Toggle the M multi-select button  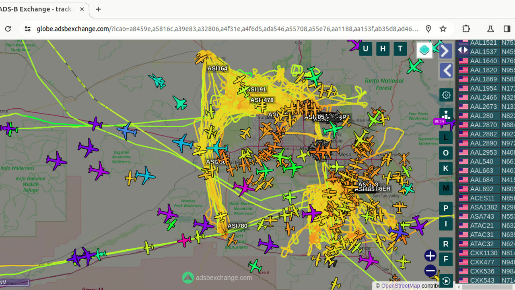tap(445, 188)
